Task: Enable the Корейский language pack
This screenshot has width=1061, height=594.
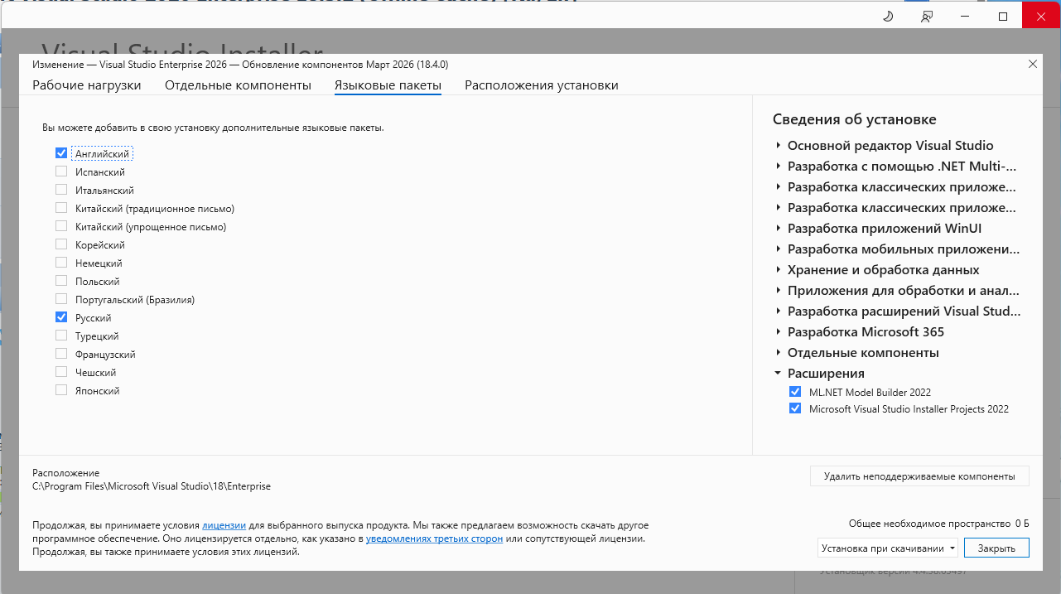Action: point(61,244)
